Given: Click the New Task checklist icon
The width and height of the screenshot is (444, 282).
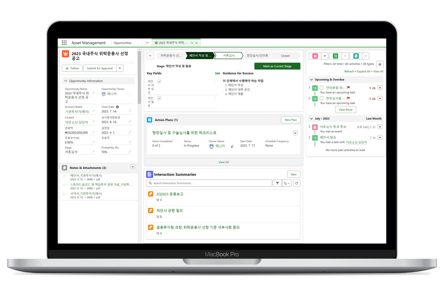Looking at the screenshot, I should click(x=335, y=56).
